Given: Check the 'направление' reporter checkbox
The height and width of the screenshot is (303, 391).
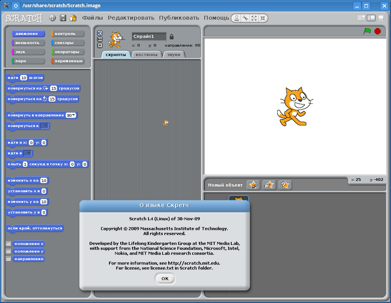Looking at the screenshot, I should point(8,259).
